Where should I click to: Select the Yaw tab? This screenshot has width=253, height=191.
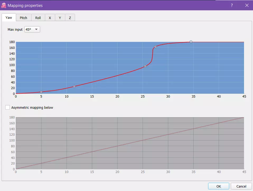tap(9, 17)
